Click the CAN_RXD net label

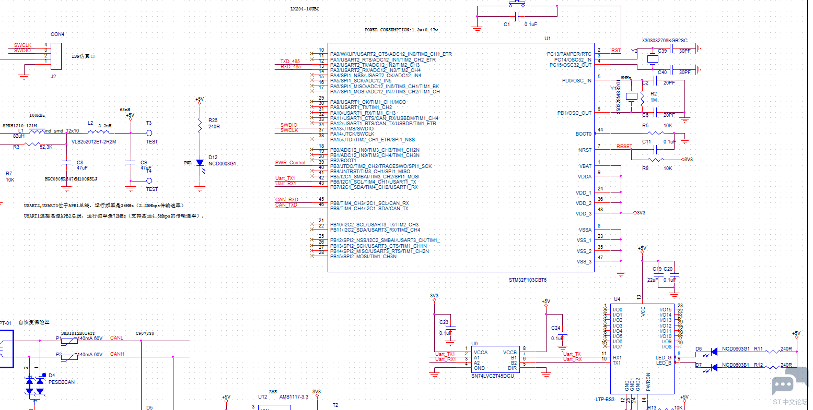pos(287,200)
